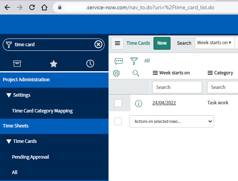This screenshot has height=181, width=238.
Task: Toggle column search with magnifier icon
Action: pos(136,73)
